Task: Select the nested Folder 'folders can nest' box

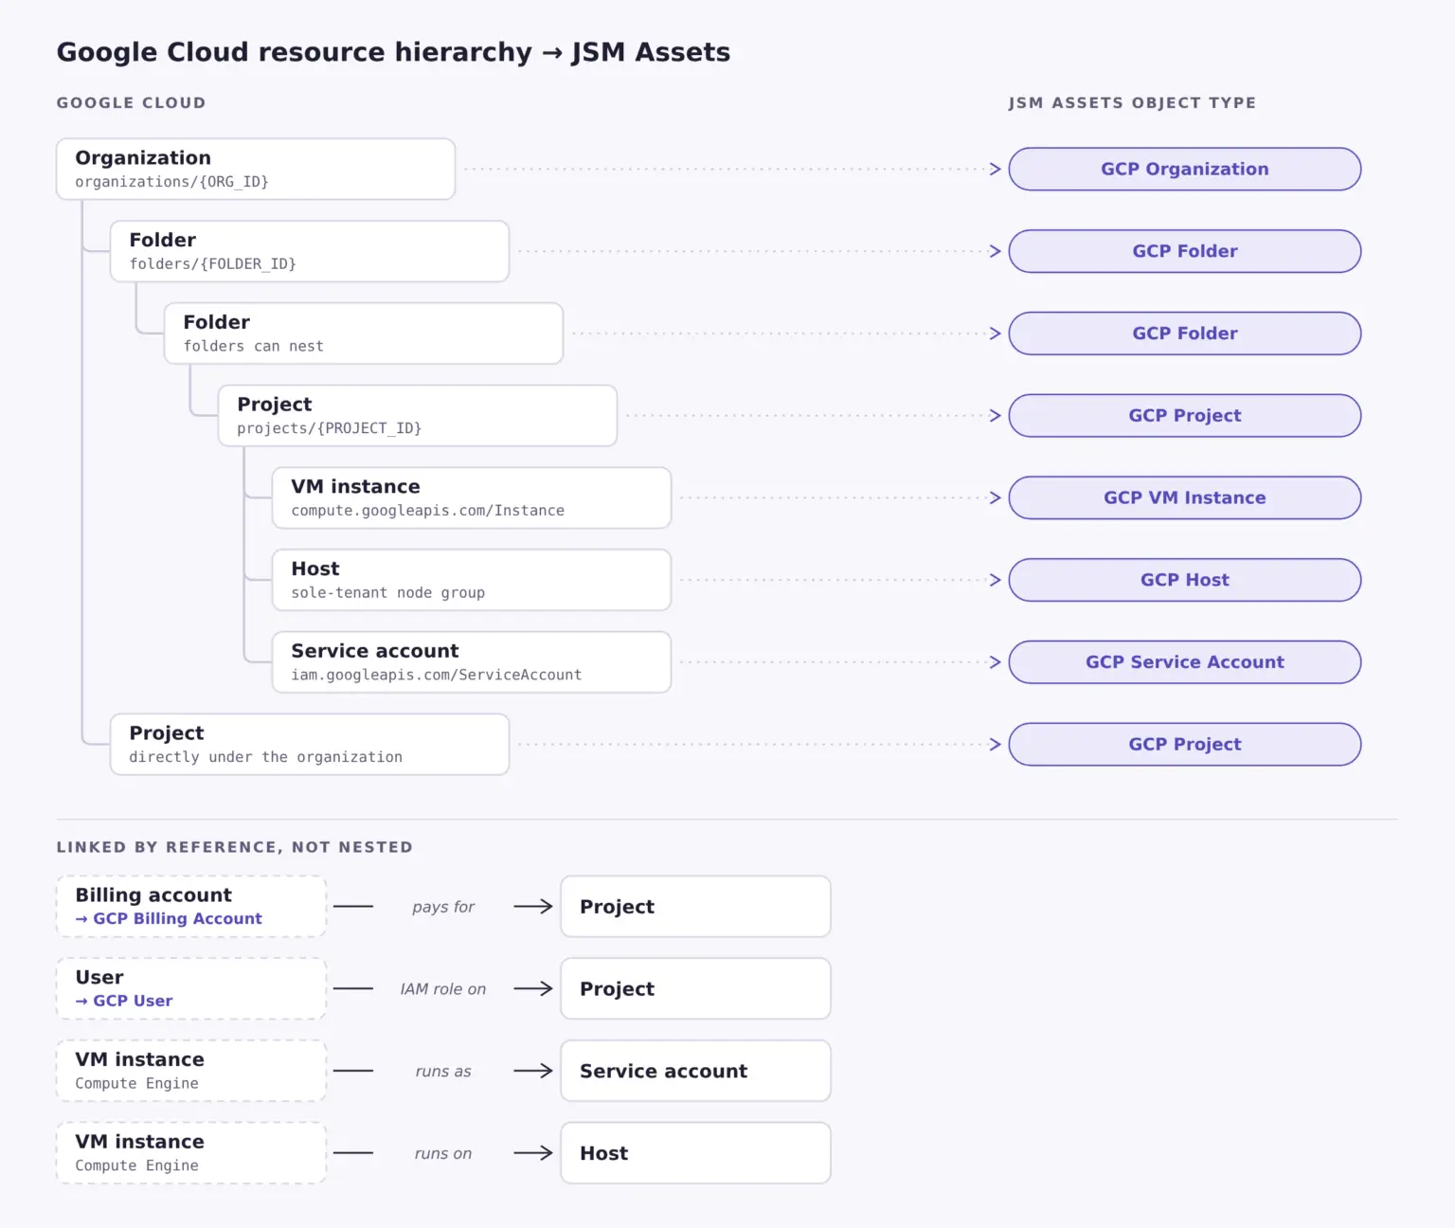Action: pyautogui.click(x=364, y=334)
